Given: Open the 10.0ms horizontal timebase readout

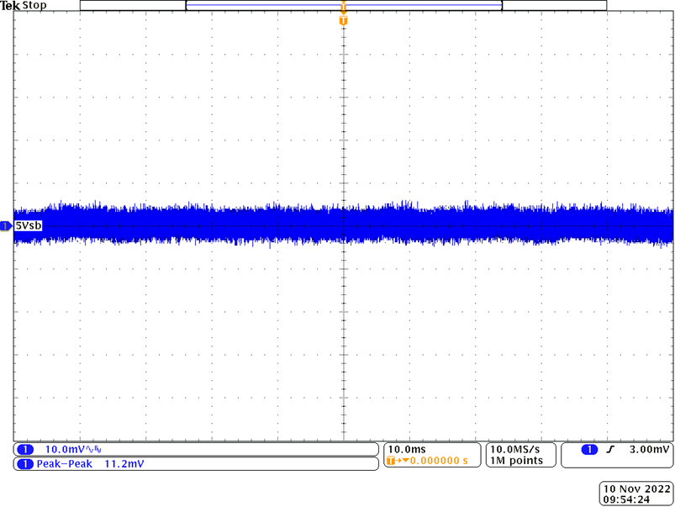Looking at the screenshot, I should pos(403,450).
